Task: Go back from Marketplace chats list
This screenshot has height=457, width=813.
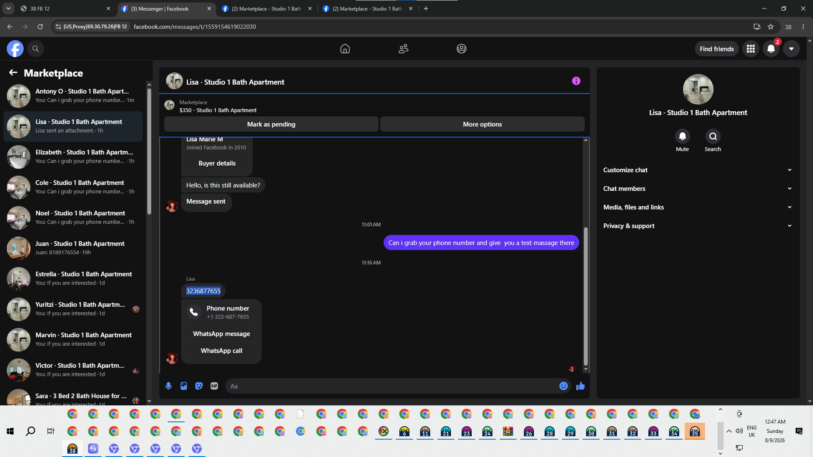Action: tap(13, 73)
